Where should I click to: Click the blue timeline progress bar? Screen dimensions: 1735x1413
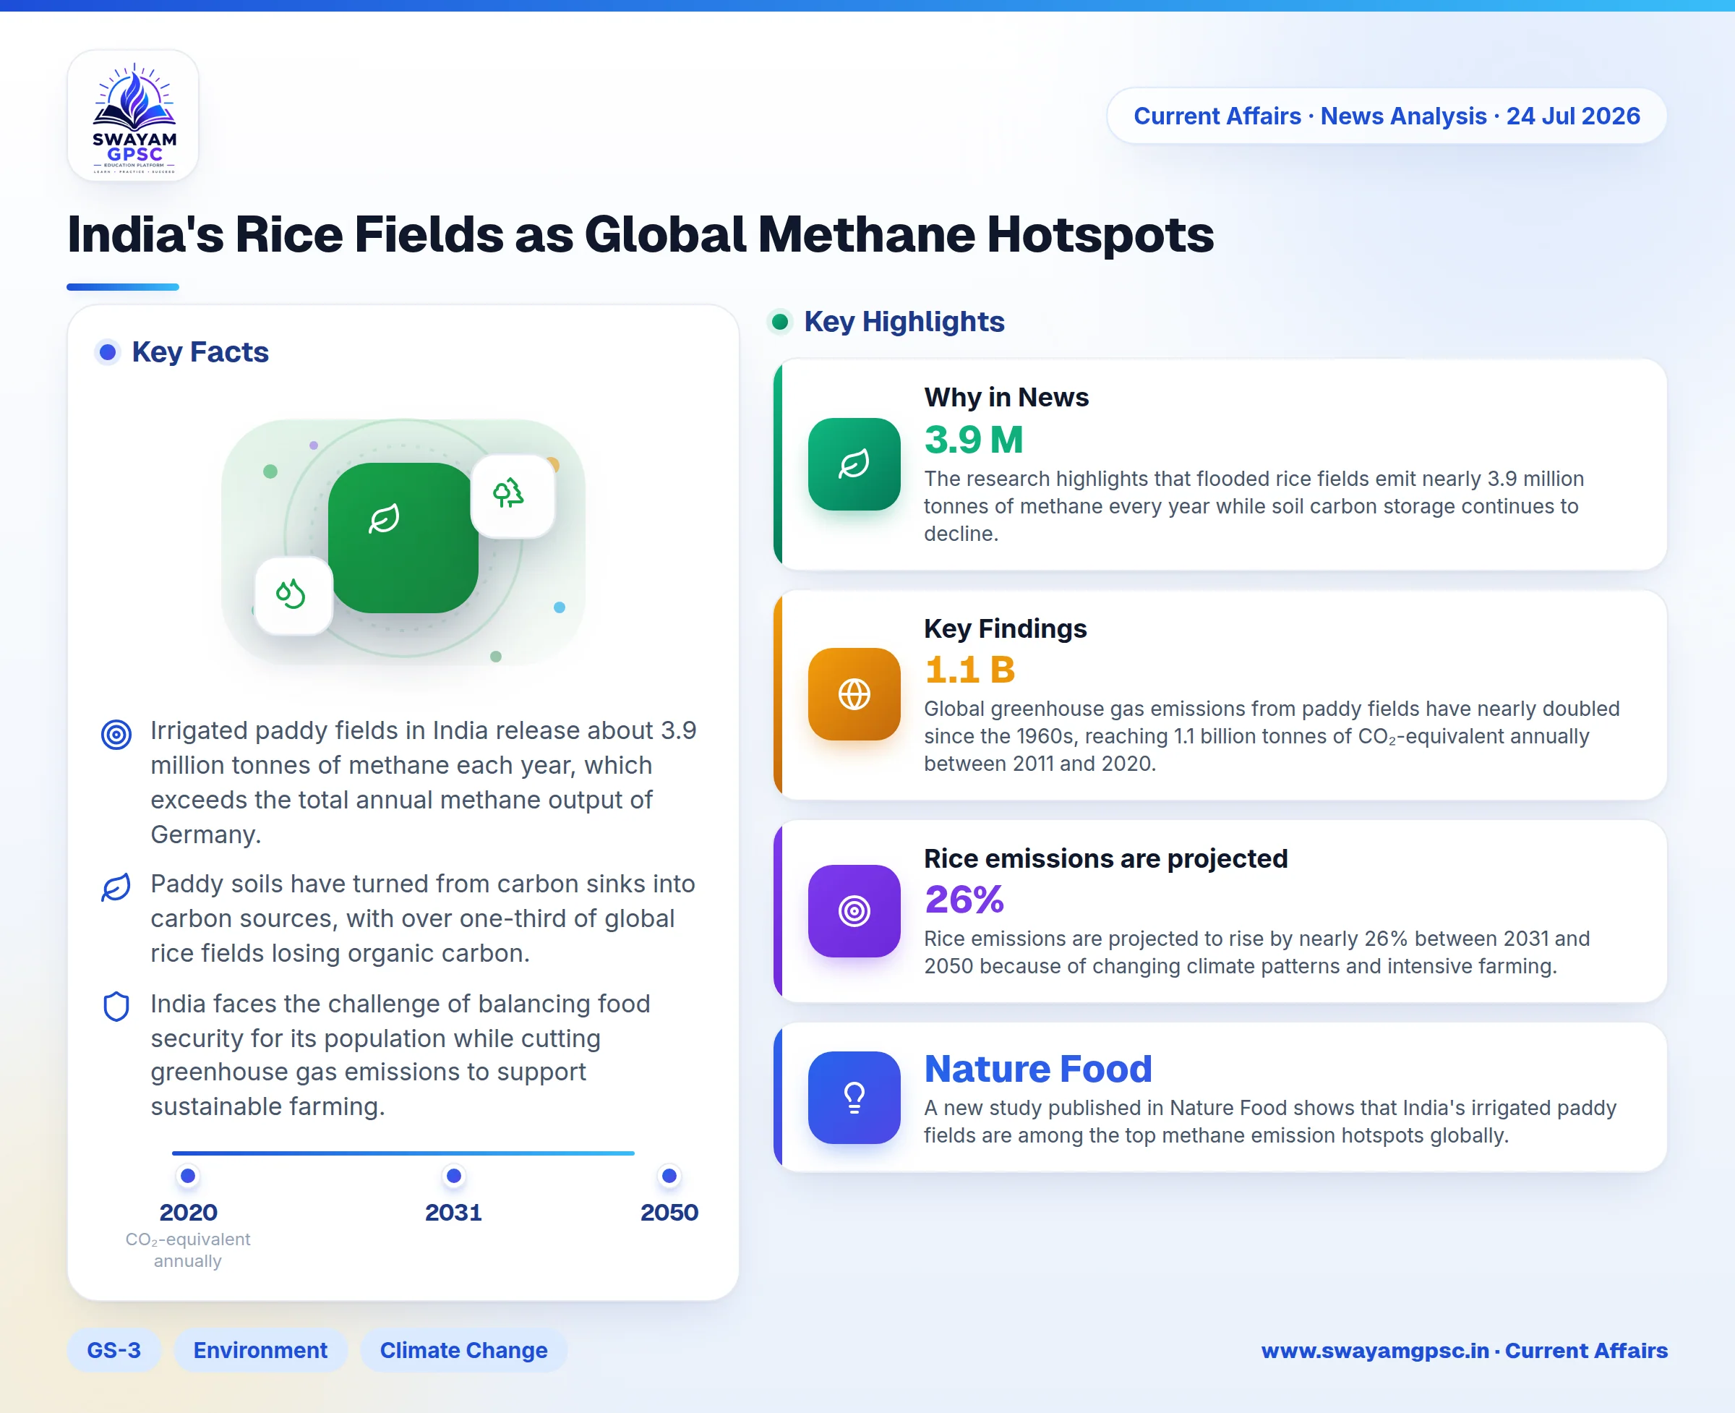pyautogui.click(x=403, y=1153)
